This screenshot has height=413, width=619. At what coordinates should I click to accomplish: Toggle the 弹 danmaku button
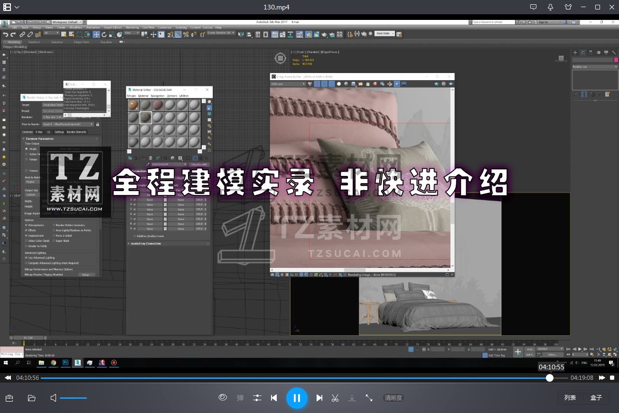(x=240, y=398)
